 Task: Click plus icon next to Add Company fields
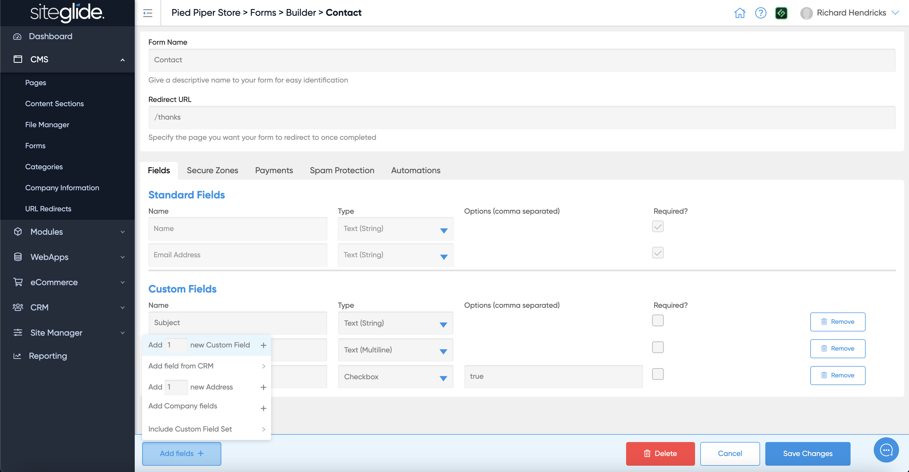263,408
